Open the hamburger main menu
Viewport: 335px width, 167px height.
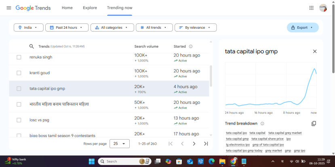9,8
